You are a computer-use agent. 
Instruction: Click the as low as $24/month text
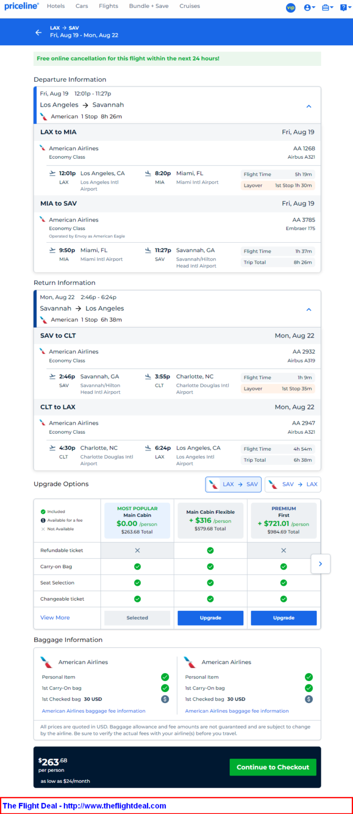pyautogui.click(x=65, y=781)
